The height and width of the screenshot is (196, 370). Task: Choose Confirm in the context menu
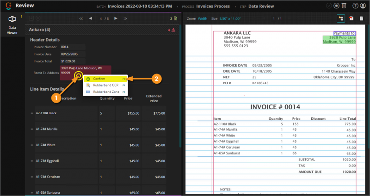point(105,79)
